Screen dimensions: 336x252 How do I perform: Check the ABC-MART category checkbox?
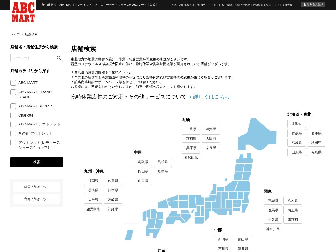tap(13, 83)
